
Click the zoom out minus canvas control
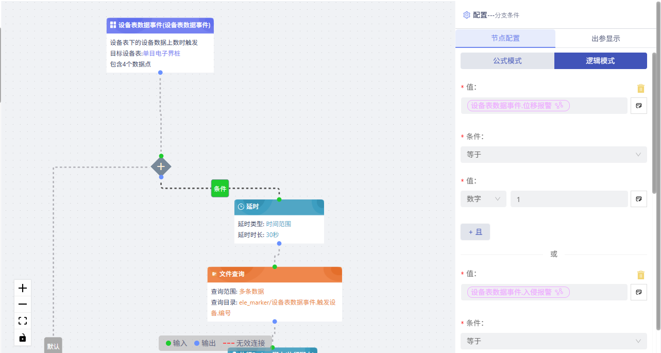click(23, 305)
